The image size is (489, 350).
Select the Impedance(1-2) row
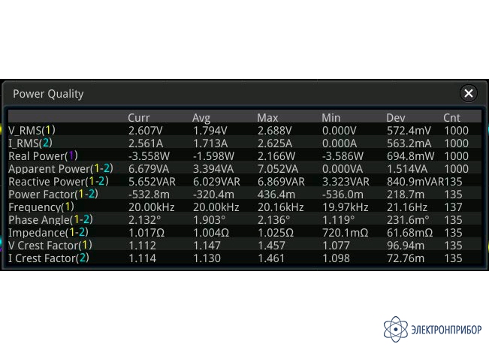point(245,232)
